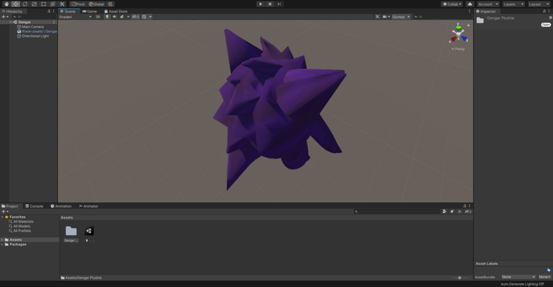Open the Hierarchy tab
The width and height of the screenshot is (553, 287).
point(12,12)
